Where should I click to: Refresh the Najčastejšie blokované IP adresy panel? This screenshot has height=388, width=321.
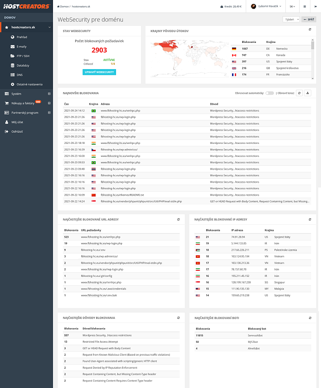click(310, 219)
